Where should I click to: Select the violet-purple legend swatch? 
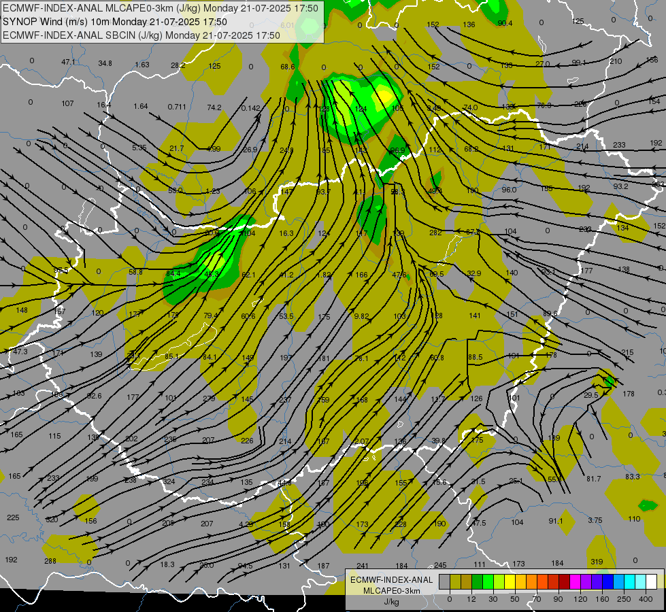point(586,581)
